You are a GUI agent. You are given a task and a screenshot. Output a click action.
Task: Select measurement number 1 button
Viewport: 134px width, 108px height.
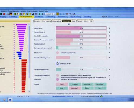click(x=58, y=14)
